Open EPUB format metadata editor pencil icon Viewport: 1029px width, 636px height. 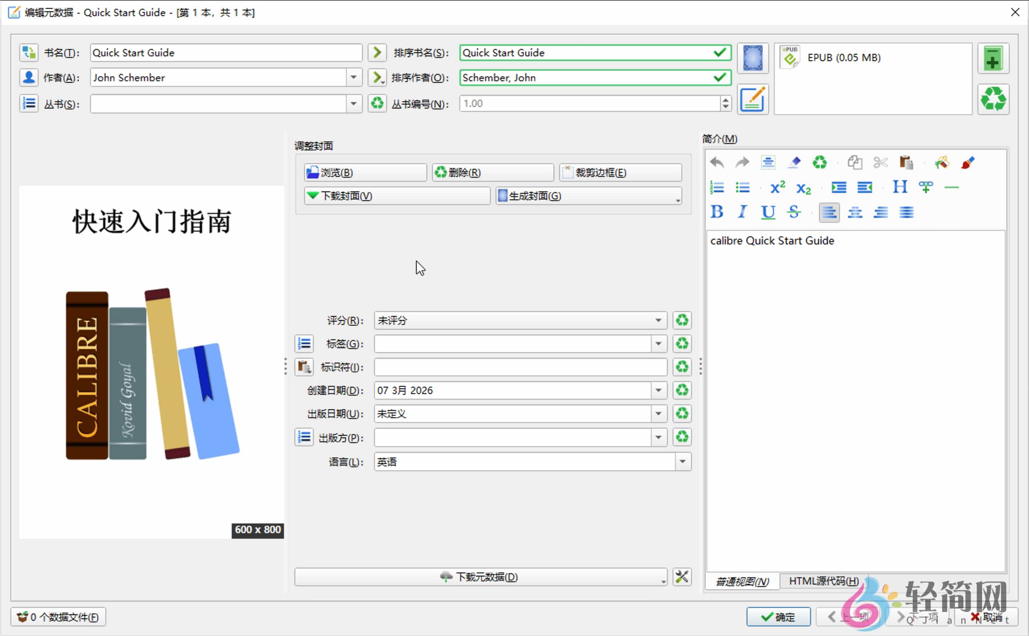pyautogui.click(x=753, y=100)
